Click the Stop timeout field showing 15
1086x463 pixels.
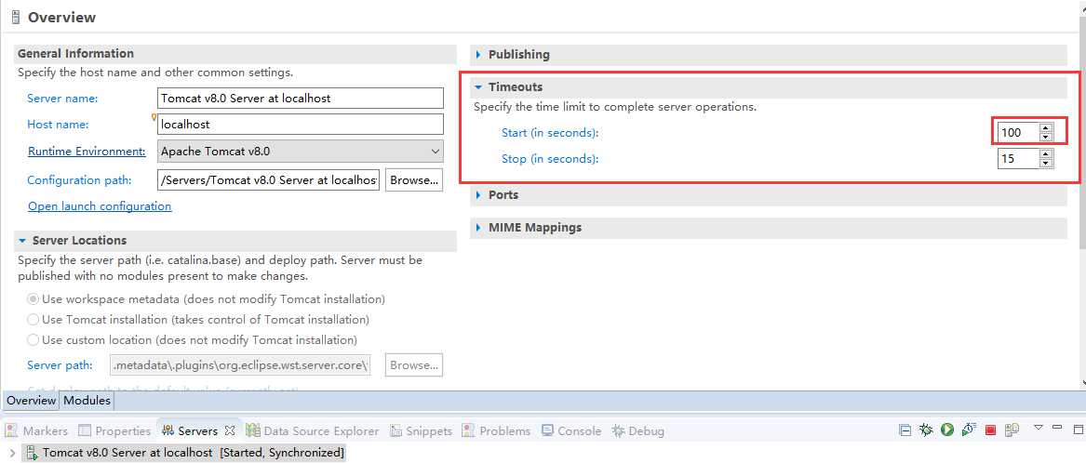point(1019,158)
